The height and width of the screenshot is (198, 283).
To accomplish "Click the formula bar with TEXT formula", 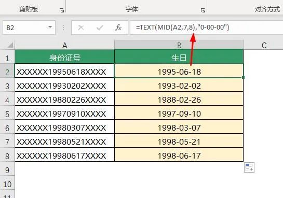I will click(x=207, y=27).
